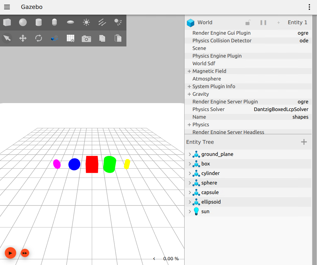
Task: Open grid configuration icon
Action: [70, 38]
